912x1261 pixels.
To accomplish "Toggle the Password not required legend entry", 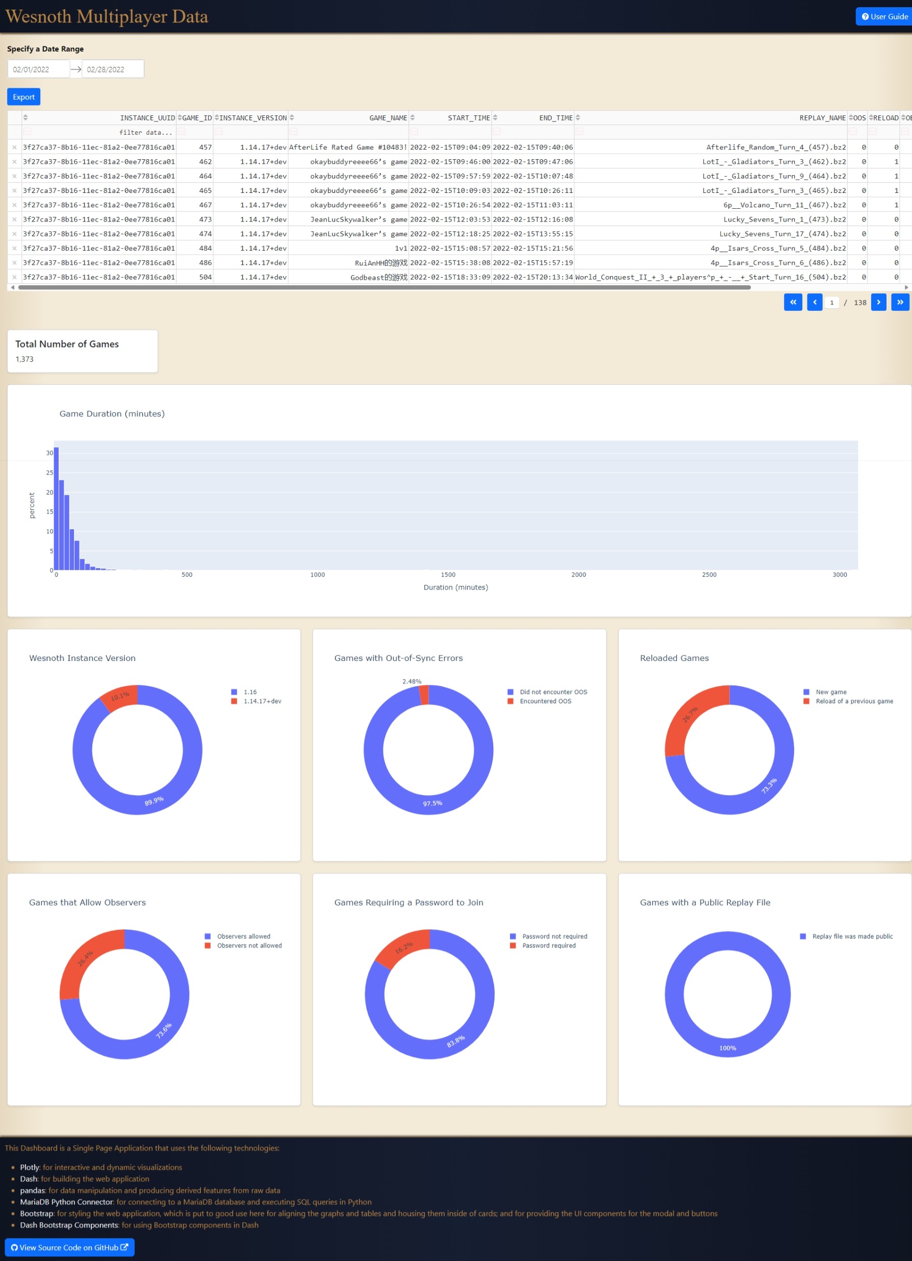I will [x=548, y=936].
